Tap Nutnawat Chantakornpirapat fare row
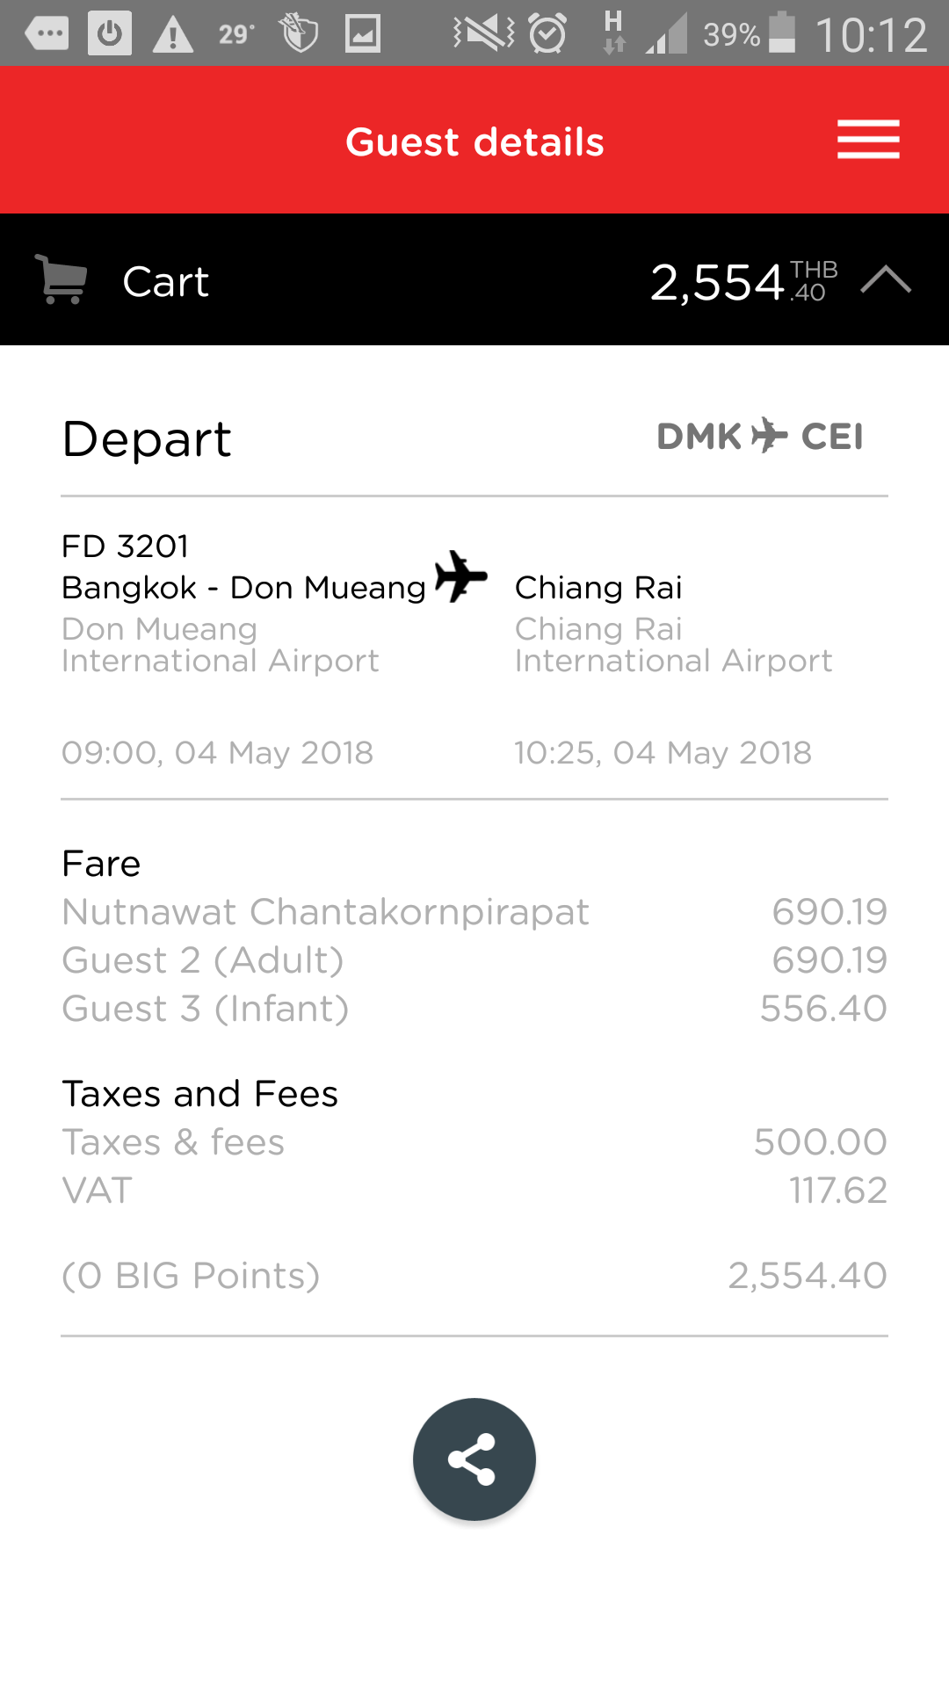949x1687 pixels. pos(474,912)
